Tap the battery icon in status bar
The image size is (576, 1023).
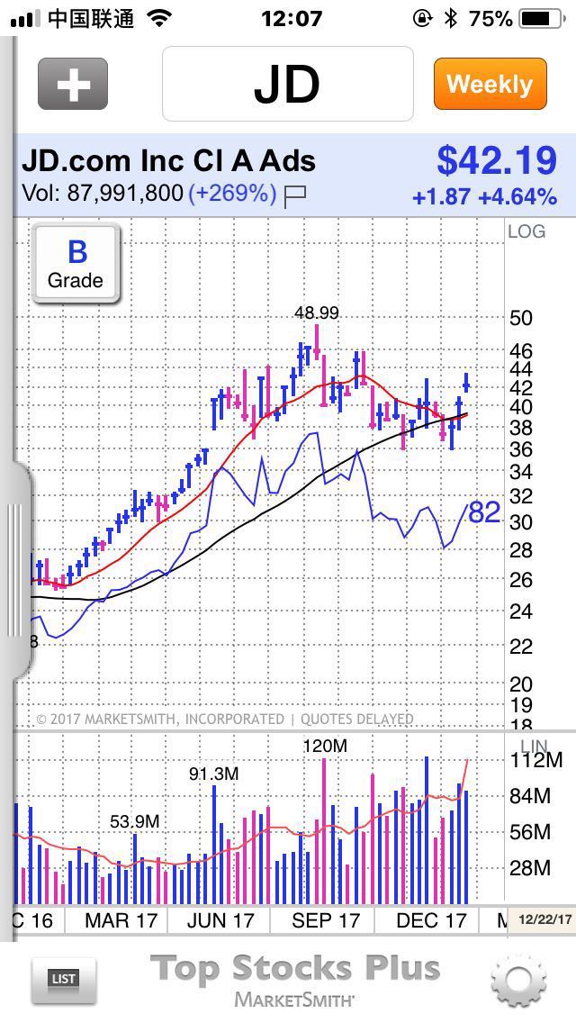point(542,19)
